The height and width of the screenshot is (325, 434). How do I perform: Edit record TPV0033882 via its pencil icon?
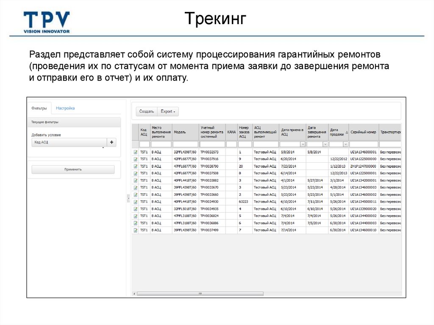pos(135,179)
